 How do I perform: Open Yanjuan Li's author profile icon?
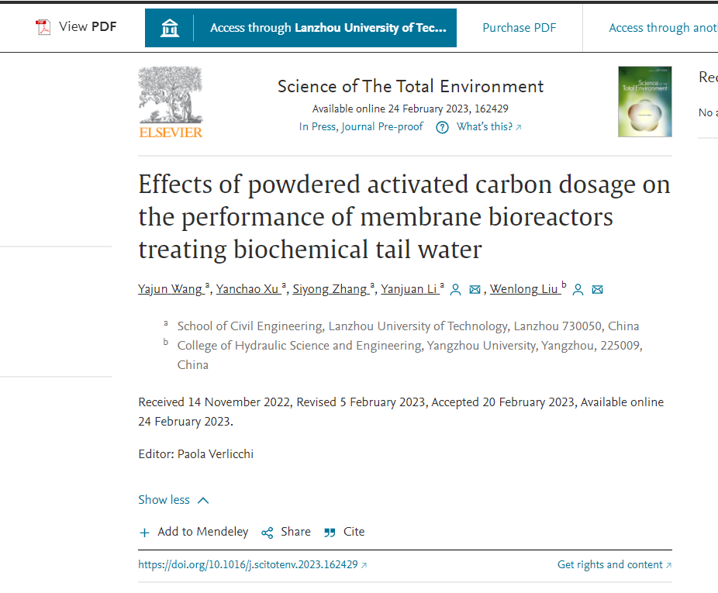tap(456, 290)
